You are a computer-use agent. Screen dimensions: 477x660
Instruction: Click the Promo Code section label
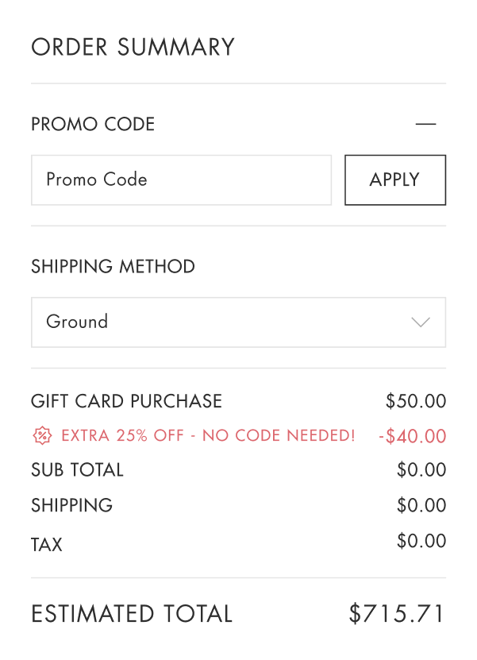(93, 124)
